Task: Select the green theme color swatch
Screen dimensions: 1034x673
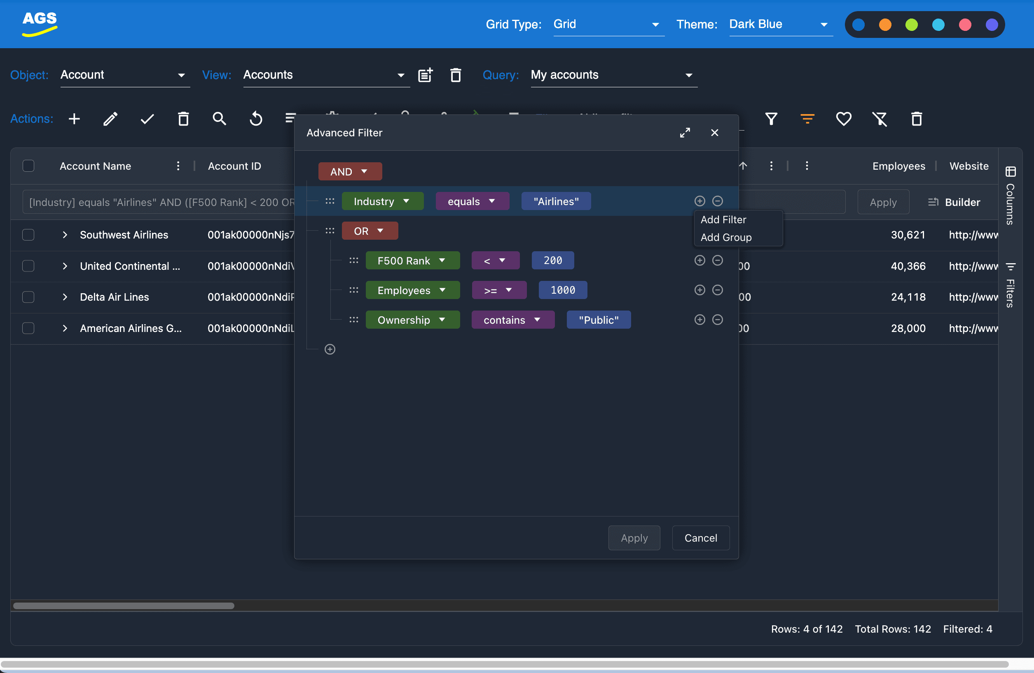Action: tap(911, 24)
